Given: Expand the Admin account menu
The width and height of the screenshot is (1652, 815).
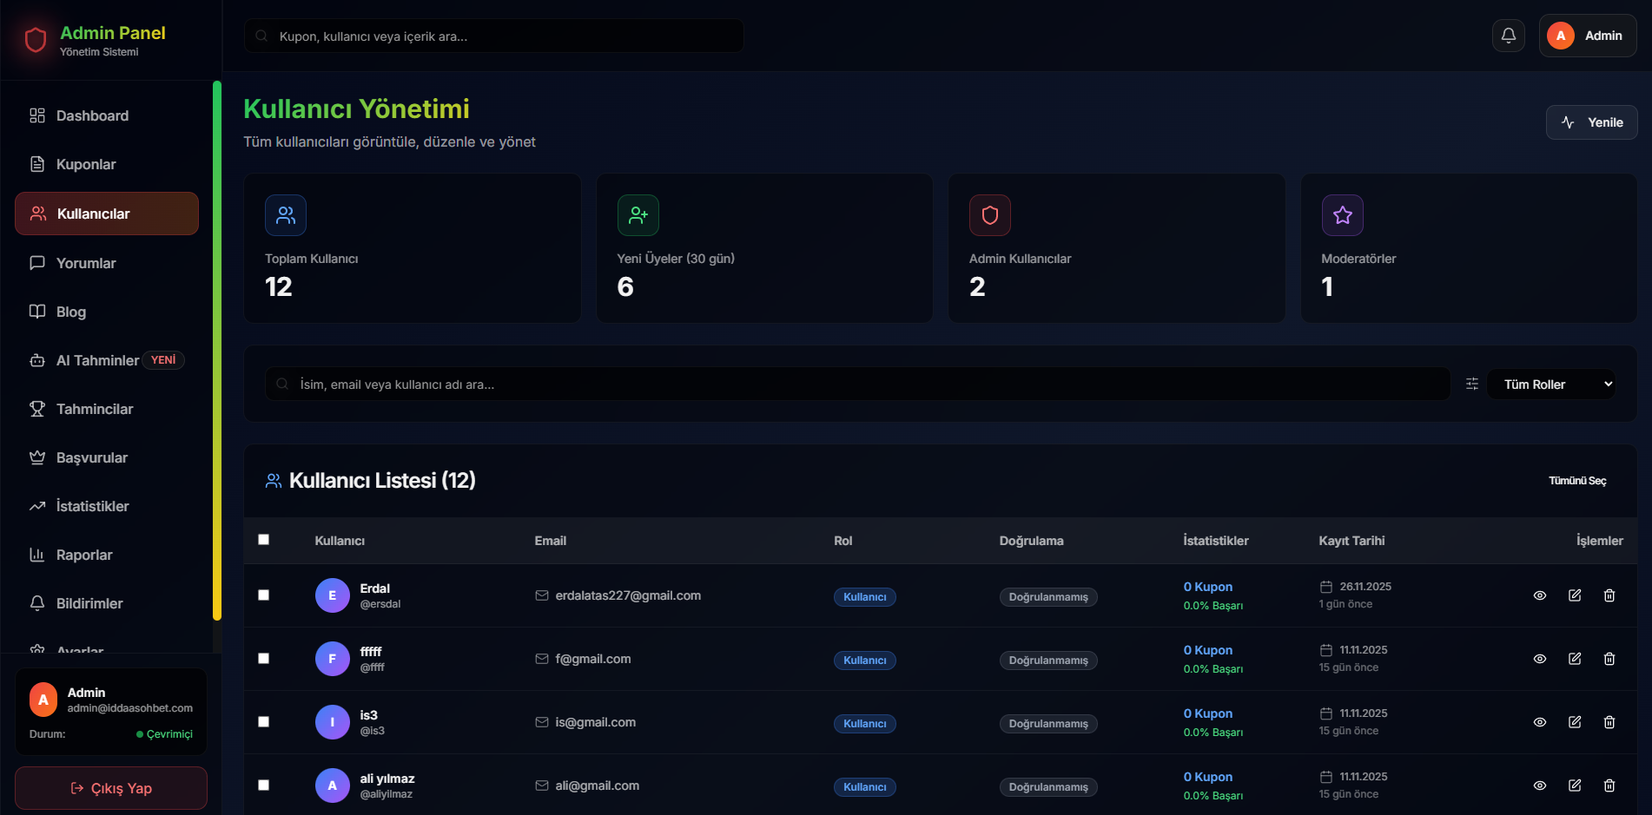Looking at the screenshot, I should (1587, 35).
